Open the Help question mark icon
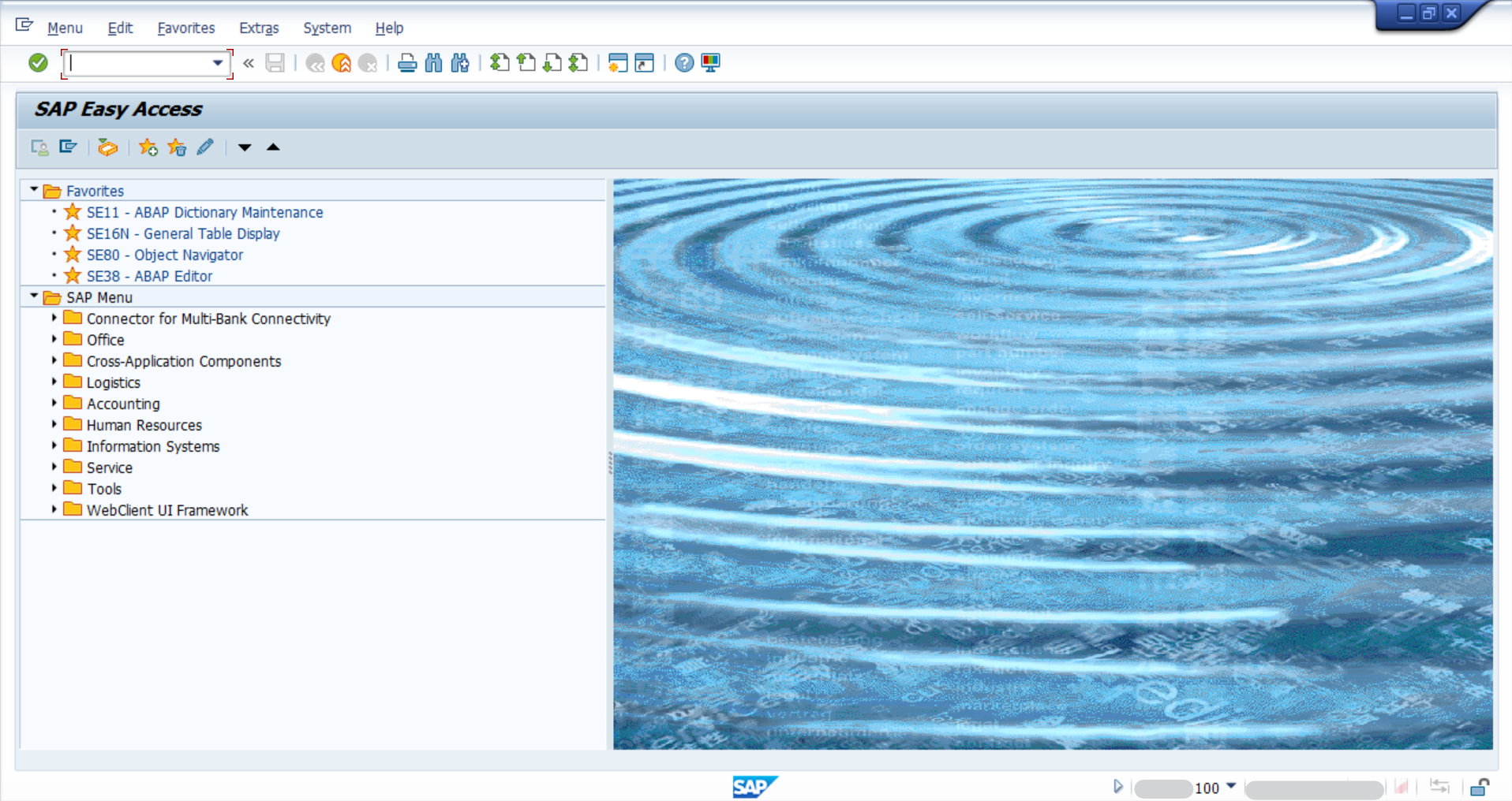Screen dimensions: 1512x801 [x=684, y=63]
